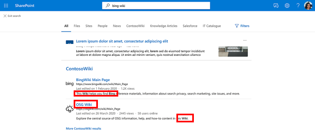Click the '58 users online' text
Viewport: 315px width, 134px height.
coord(148,113)
